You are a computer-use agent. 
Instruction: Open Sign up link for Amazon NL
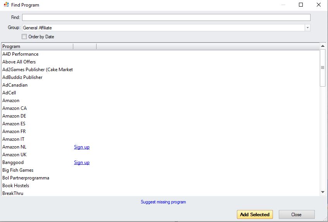[x=81, y=147]
